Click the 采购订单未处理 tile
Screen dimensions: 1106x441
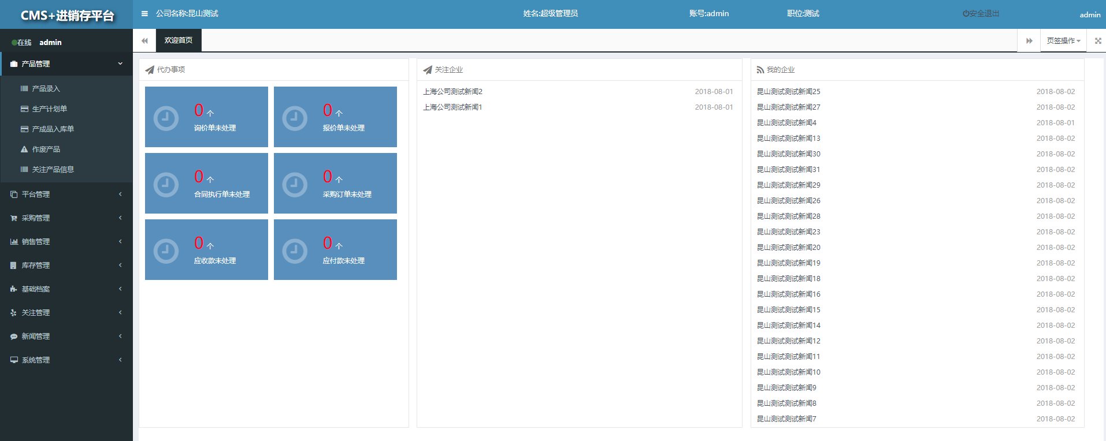(x=335, y=184)
